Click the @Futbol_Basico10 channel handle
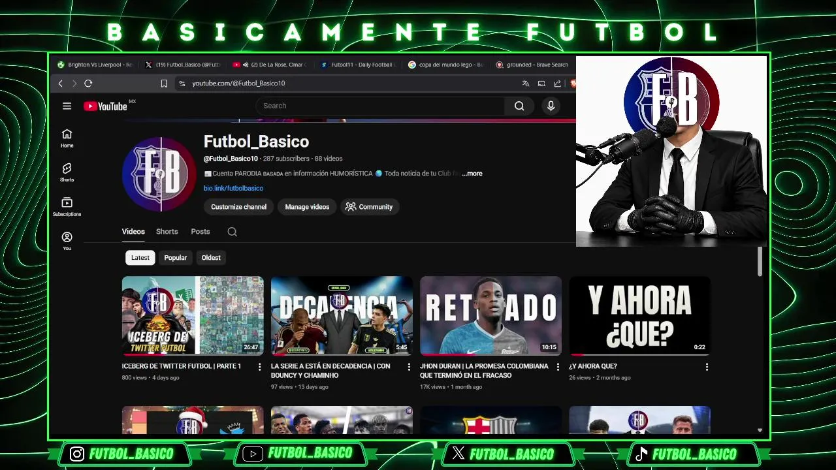836x470 pixels. coord(231,159)
